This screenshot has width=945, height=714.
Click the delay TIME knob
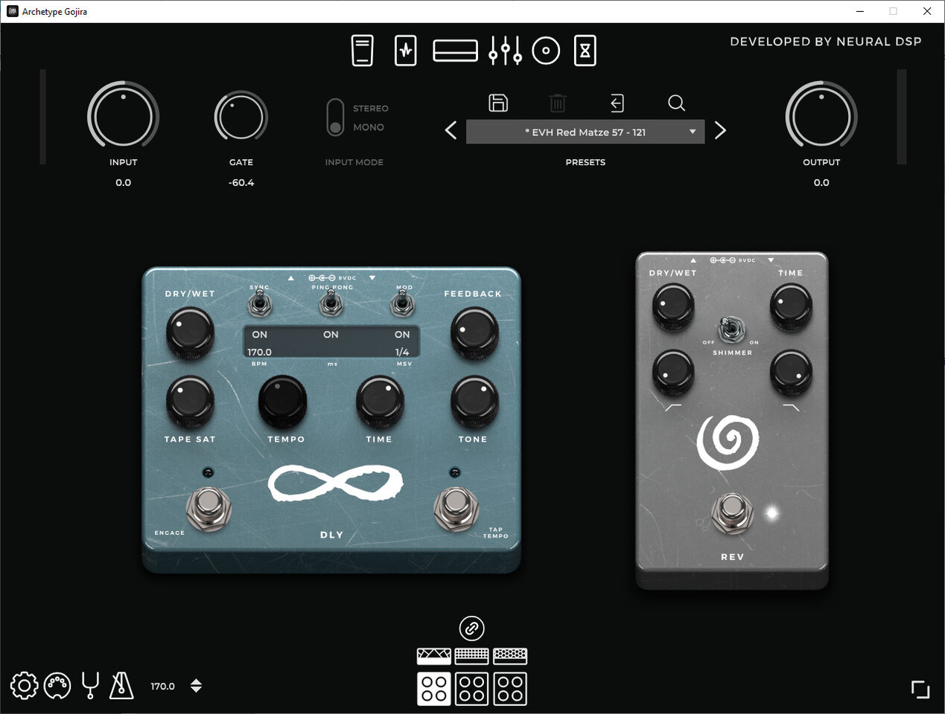point(380,400)
